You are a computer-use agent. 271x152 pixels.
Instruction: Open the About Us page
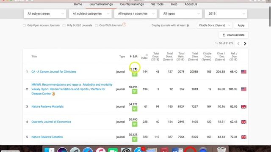(x=191, y=4)
